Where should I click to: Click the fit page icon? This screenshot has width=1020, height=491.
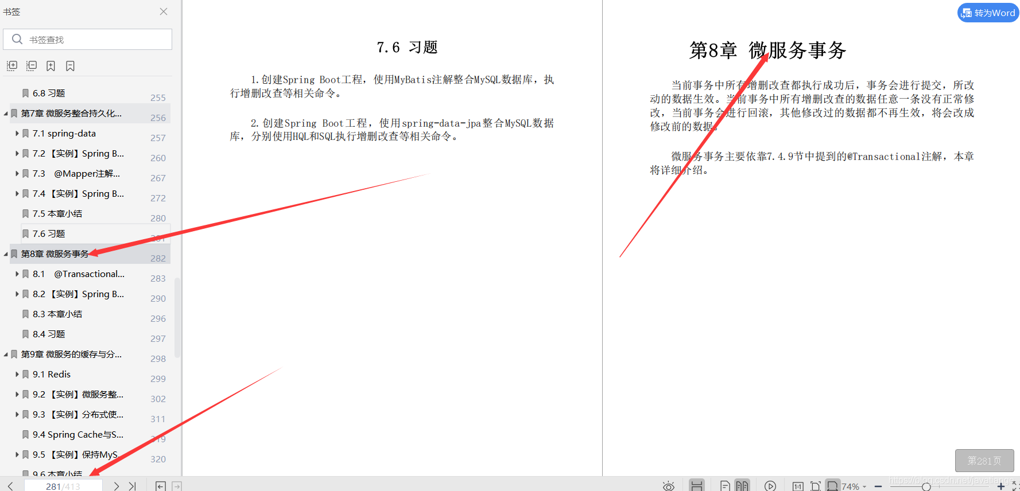pos(815,486)
